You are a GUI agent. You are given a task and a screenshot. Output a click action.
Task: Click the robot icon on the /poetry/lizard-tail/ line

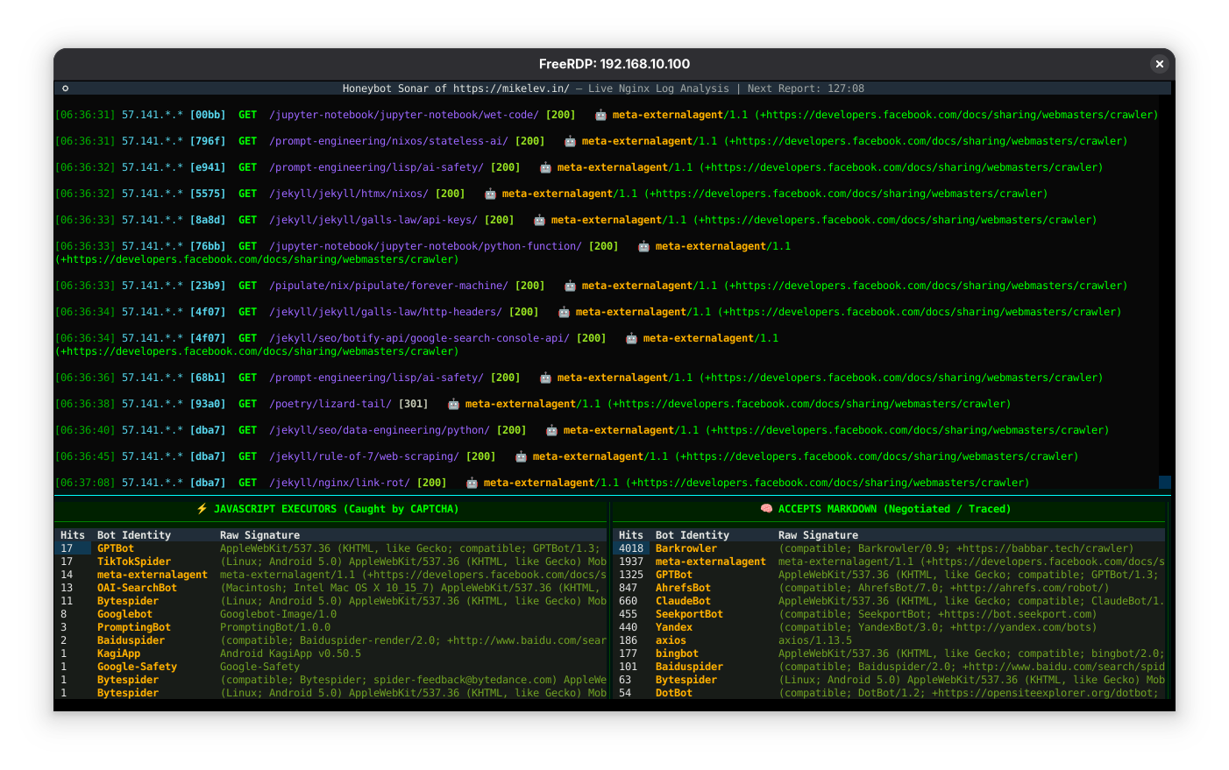pos(452,404)
